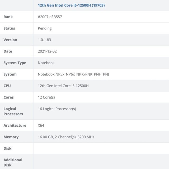Click the Architecture value 'X64'
The height and width of the screenshot is (169, 169).
(41, 126)
